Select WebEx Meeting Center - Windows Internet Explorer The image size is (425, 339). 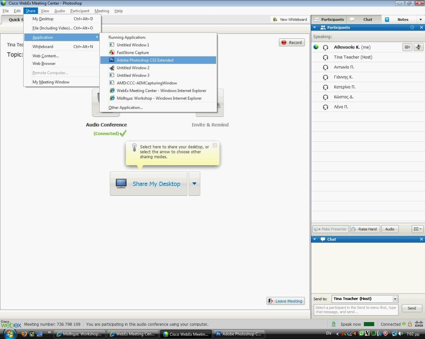158,90
